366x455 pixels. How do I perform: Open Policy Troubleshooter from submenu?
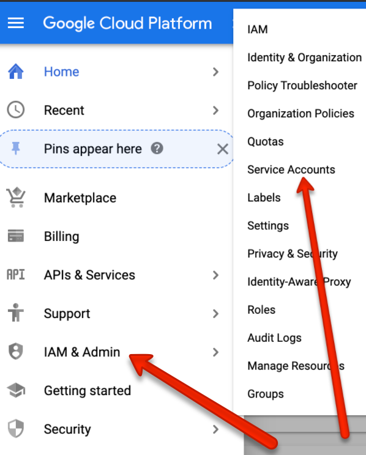302,86
